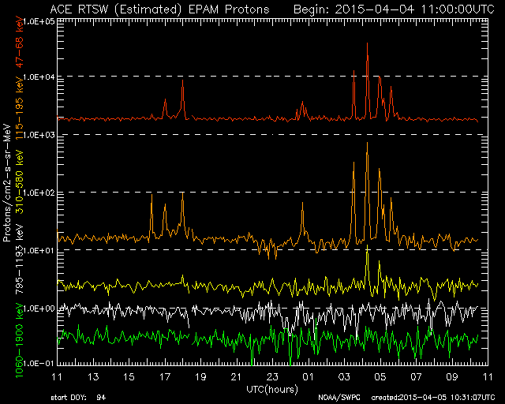This screenshot has height=404, width=505.
Task: Click the '23' hour tick label
Action: [272, 376]
